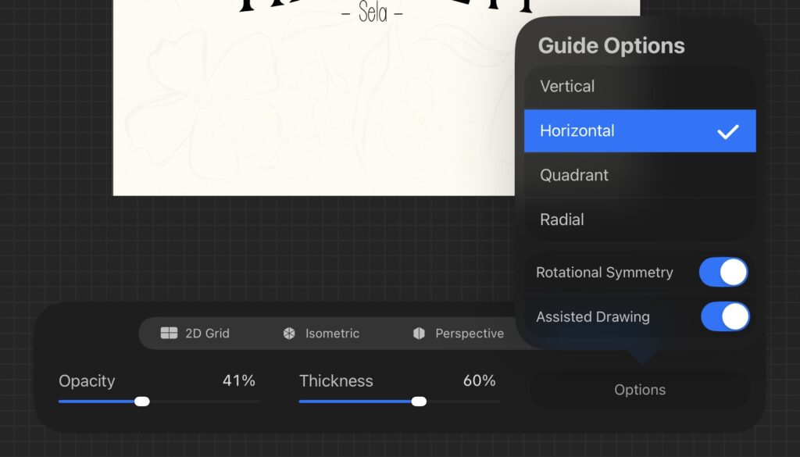Click the Thickness 60% value
The width and height of the screenshot is (800, 457).
point(479,381)
